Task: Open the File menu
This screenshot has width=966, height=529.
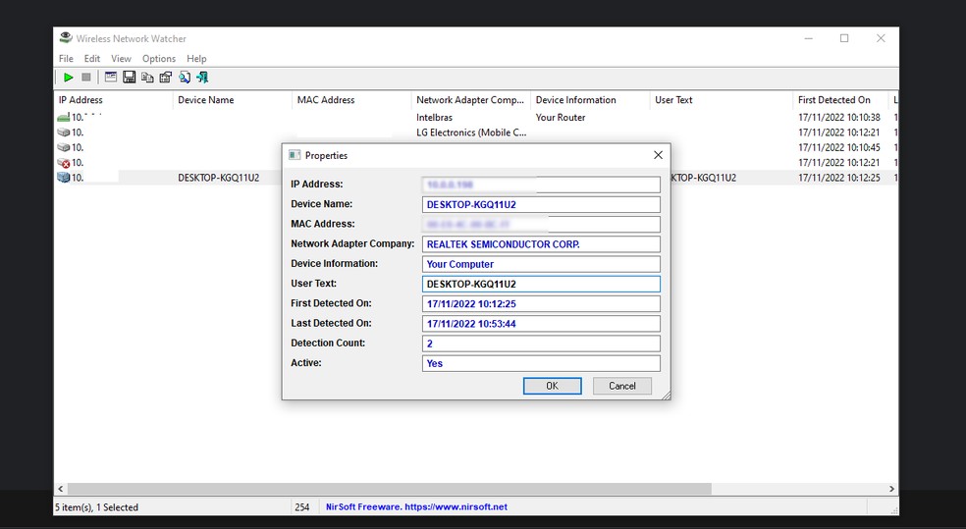Action: 66,59
